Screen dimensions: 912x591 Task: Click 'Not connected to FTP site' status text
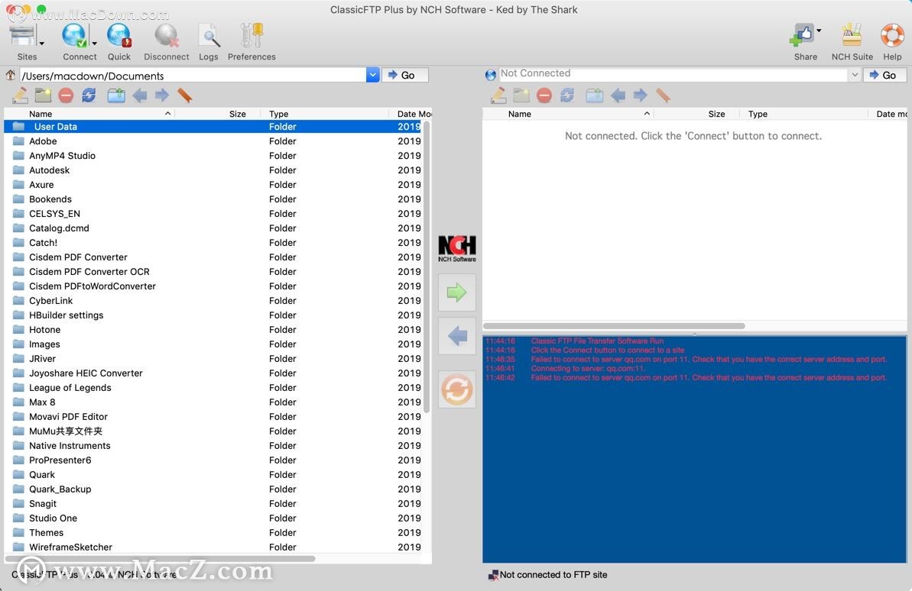[553, 575]
